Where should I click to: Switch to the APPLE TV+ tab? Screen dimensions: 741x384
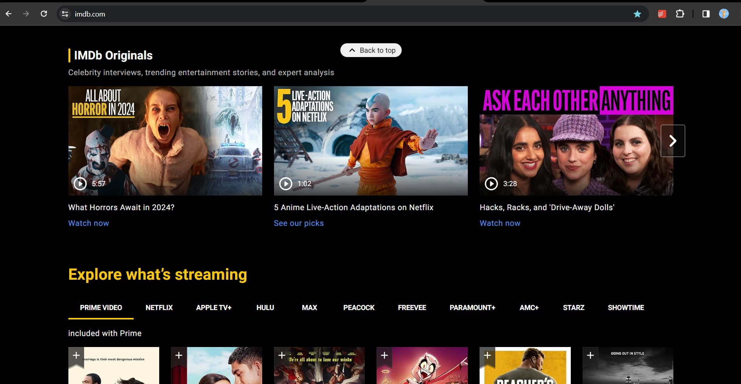pyautogui.click(x=214, y=308)
